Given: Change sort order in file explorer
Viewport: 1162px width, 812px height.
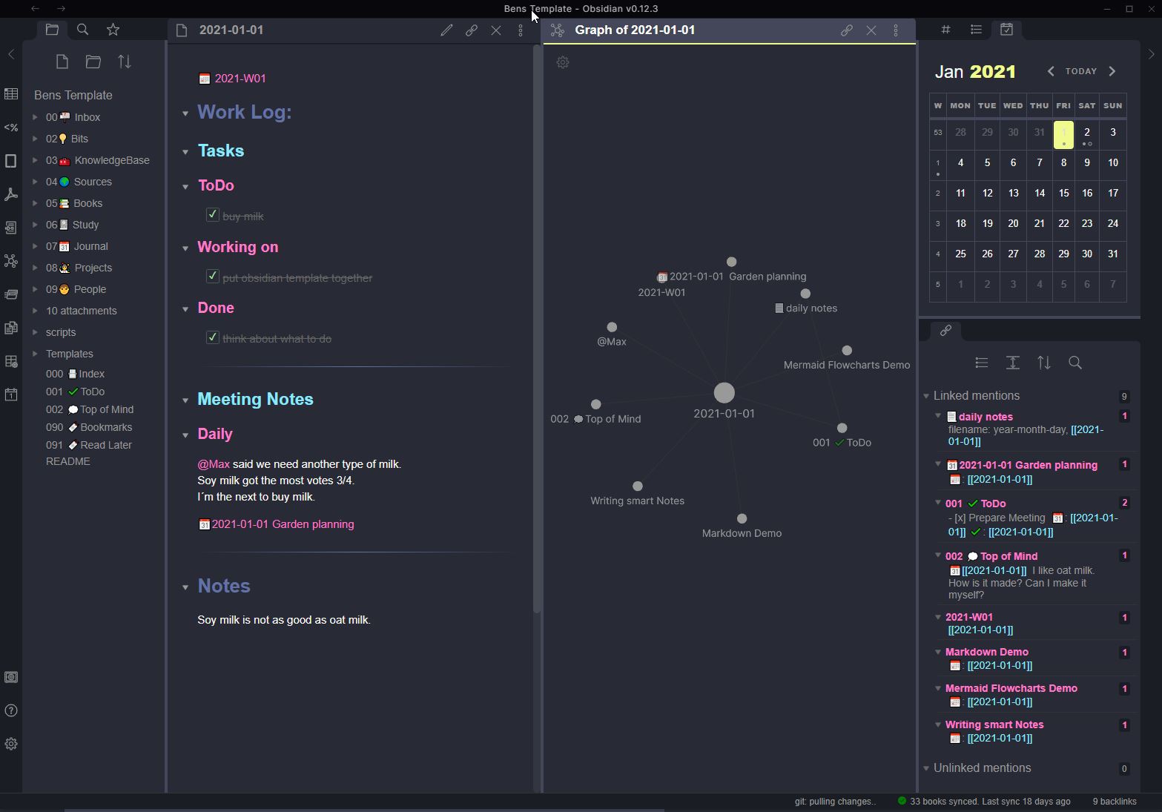Looking at the screenshot, I should point(125,62).
